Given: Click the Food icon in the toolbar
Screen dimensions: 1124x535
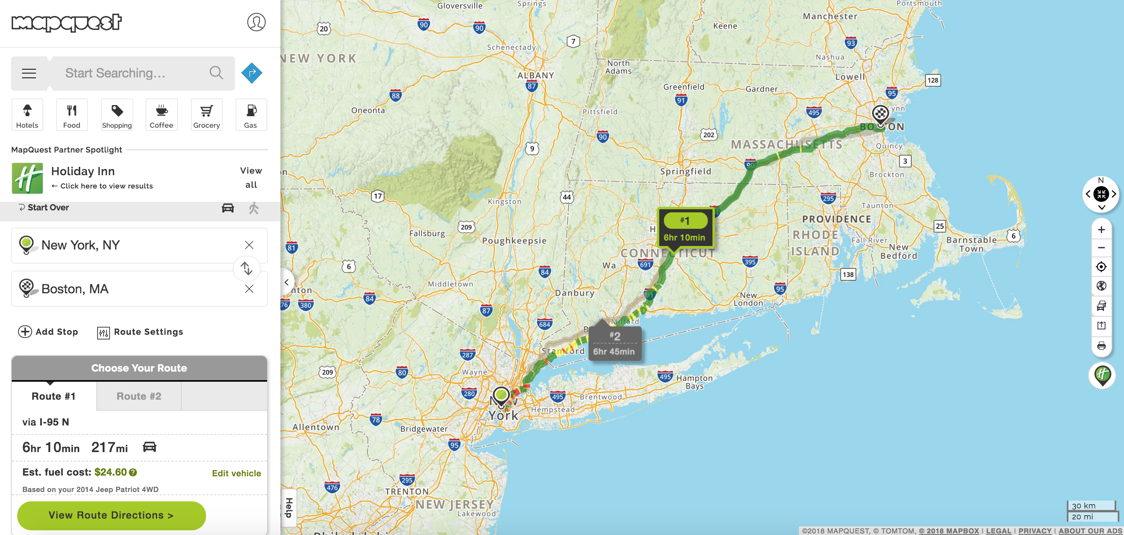Looking at the screenshot, I should pyautogui.click(x=71, y=115).
